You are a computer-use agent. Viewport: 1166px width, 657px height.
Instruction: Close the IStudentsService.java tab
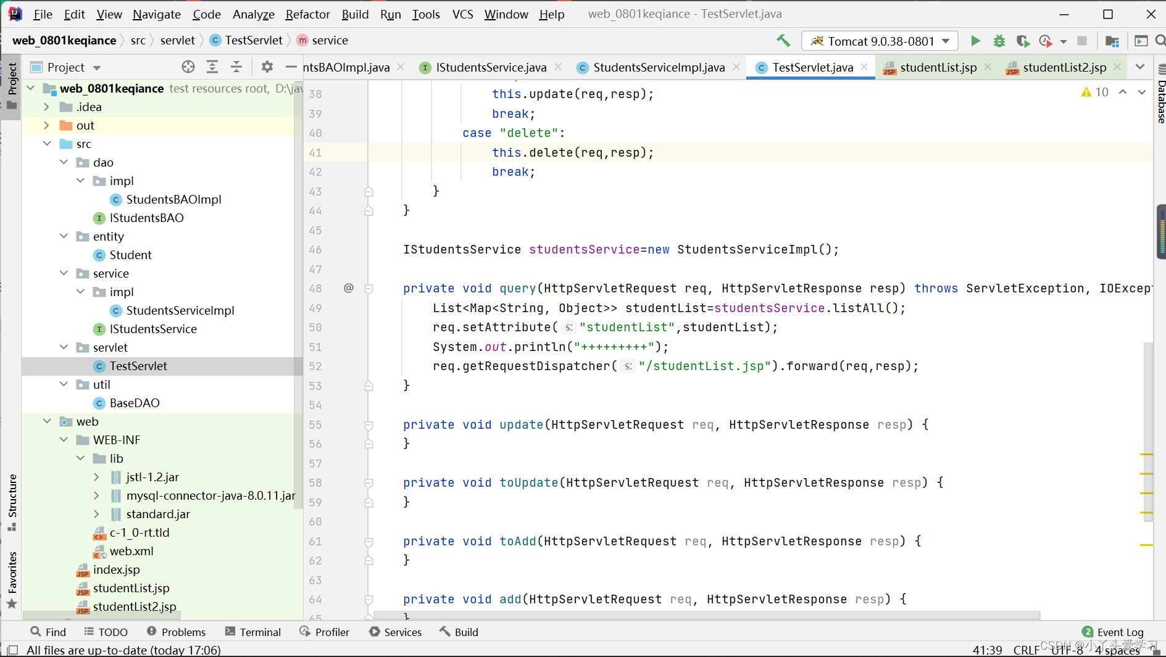tap(558, 67)
